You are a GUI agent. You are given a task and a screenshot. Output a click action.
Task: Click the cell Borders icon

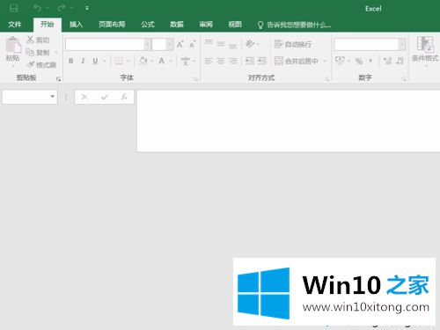[119, 61]
